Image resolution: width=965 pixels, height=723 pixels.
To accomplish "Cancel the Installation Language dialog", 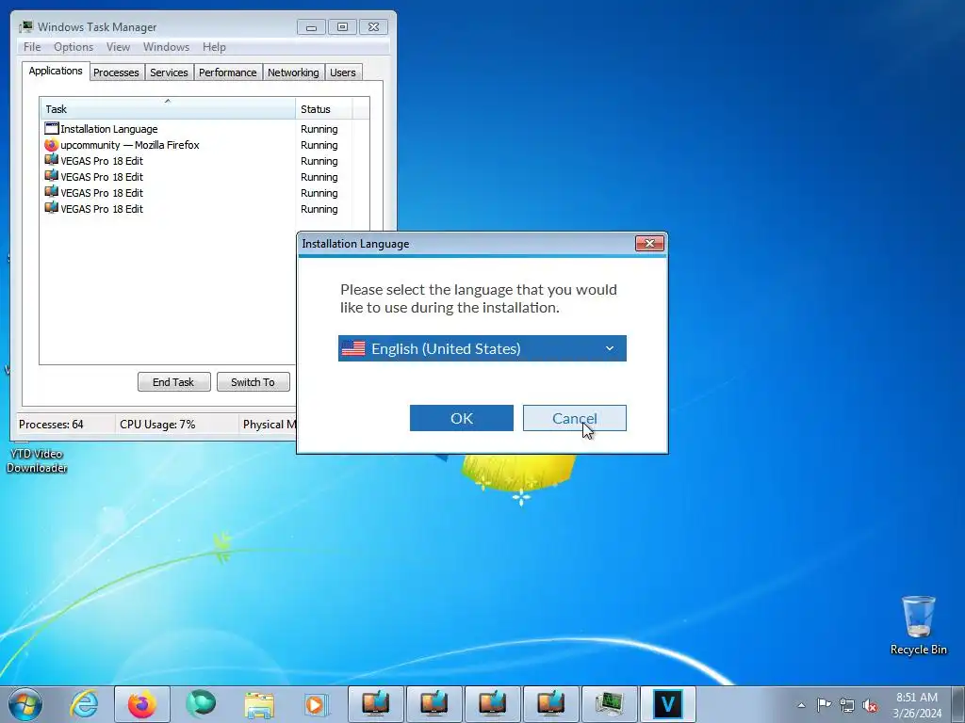I will (x=574, y=418).
